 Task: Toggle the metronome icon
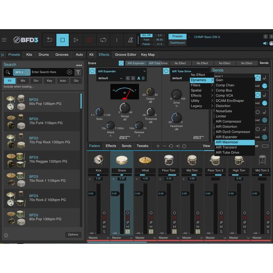[x=131, y=40]
